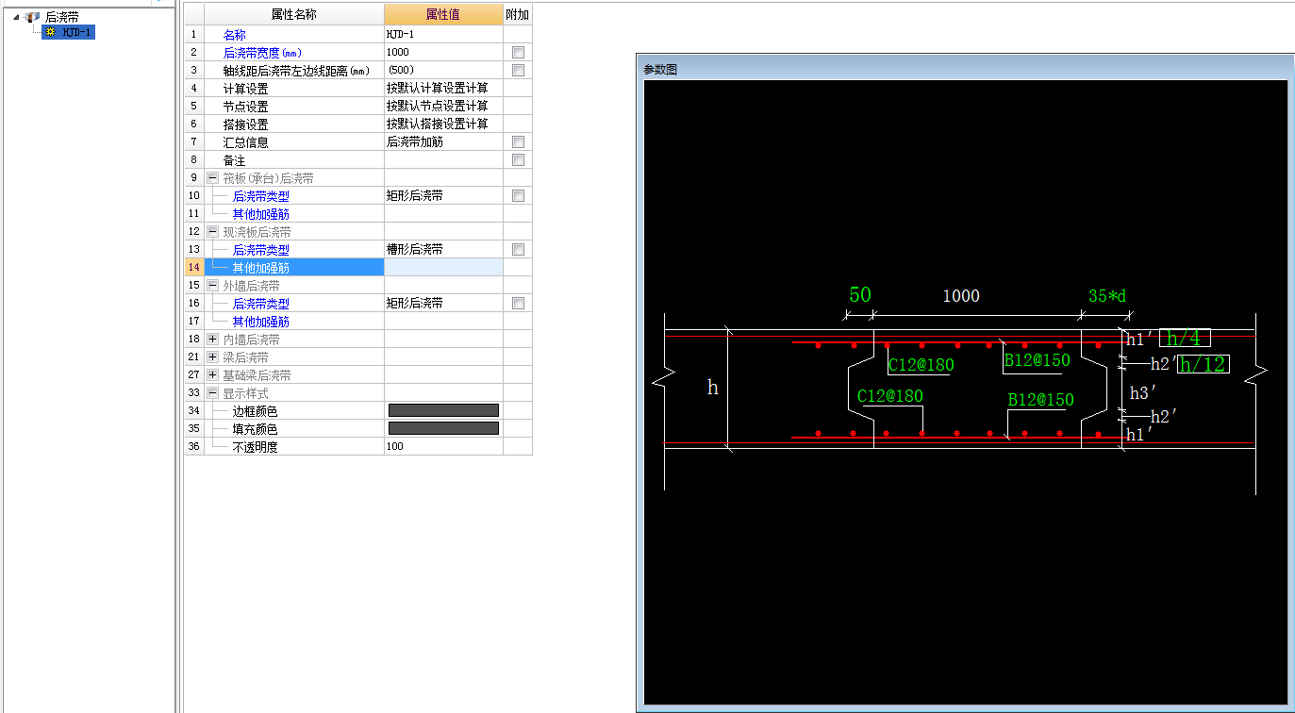This screenshot has width=1295, height=713.
Task: Click 矩形后浇带 value in row 16
Action: point(443,303)
